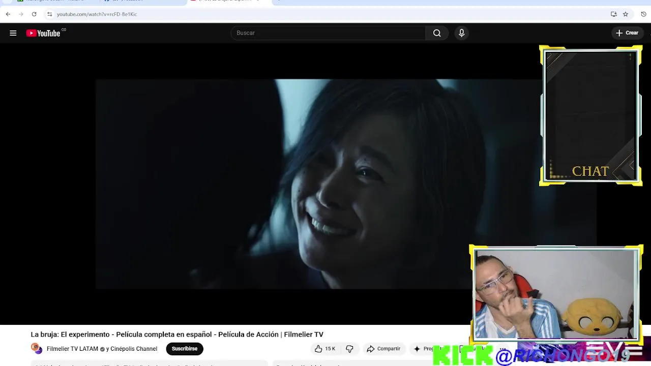This screenshot has width=651, height=366.
Task: Install or cast page icon in address bar
Action: click(x=614, y=14)
